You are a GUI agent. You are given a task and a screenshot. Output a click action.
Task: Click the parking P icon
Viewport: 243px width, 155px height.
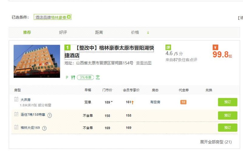(67, 77)
